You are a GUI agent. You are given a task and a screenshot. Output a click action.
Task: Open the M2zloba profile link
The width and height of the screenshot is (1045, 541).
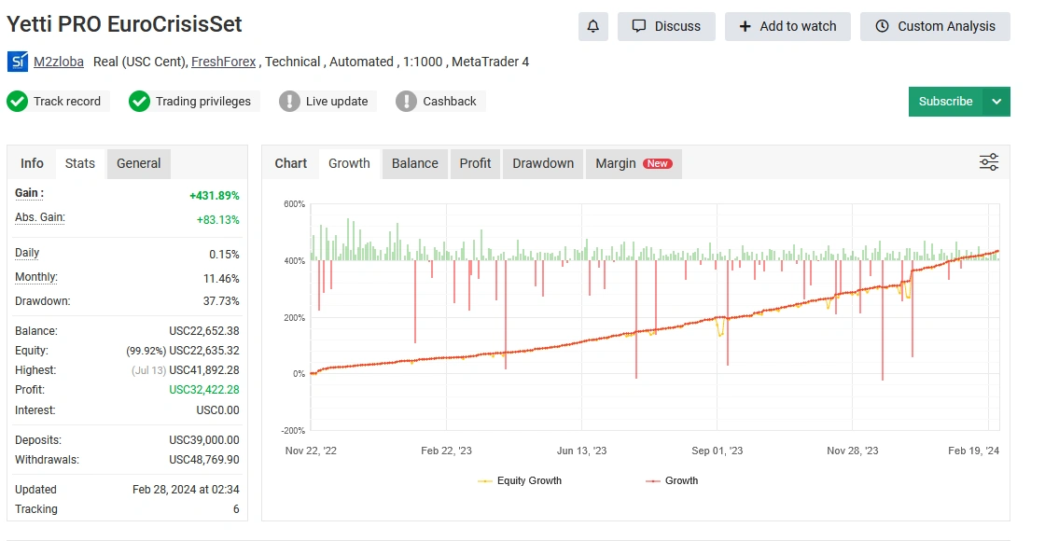coord(59,62)
